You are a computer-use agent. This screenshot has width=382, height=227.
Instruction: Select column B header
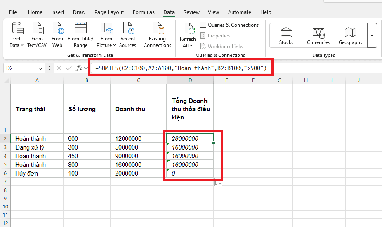tap(87, 80)
